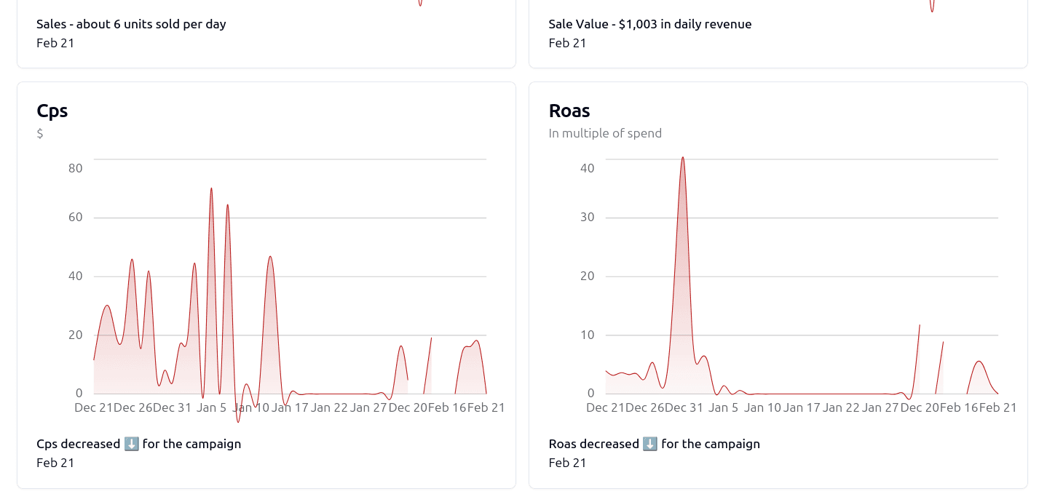1047x502 pixels.
Task: Click the 40 gridline value on Roas axis
Action: (588, 168)
